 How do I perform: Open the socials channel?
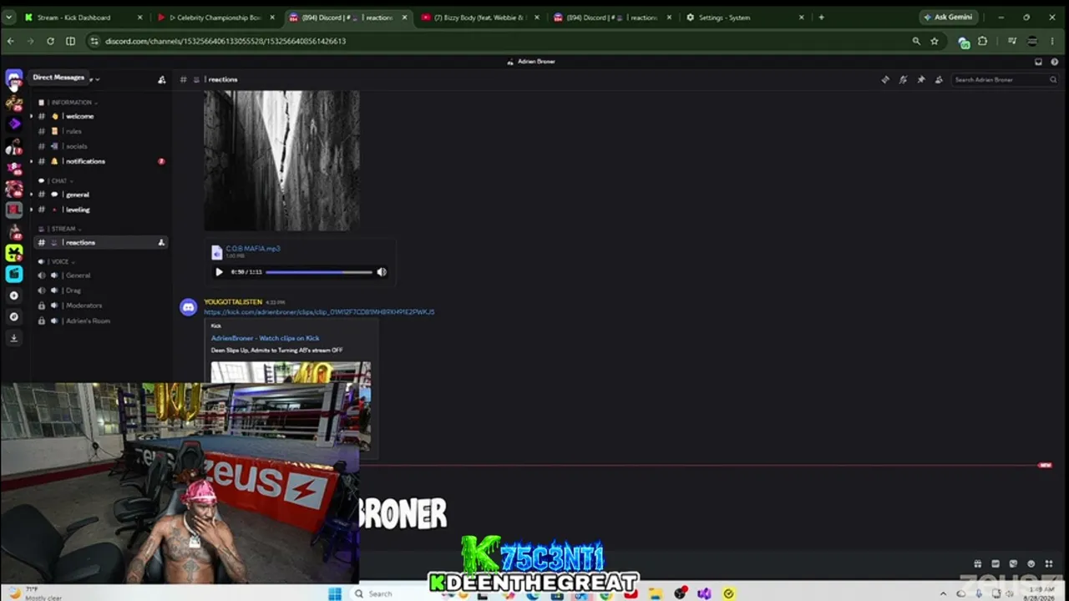100,146
